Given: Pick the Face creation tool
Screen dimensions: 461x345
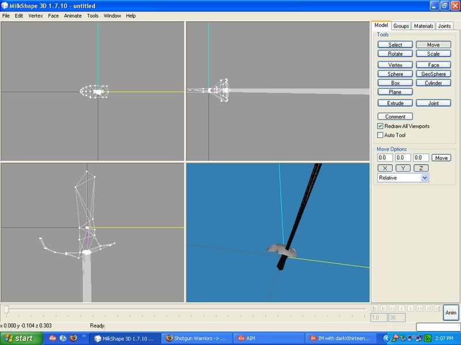Looking at the screenshot, I should coord(433,65).
